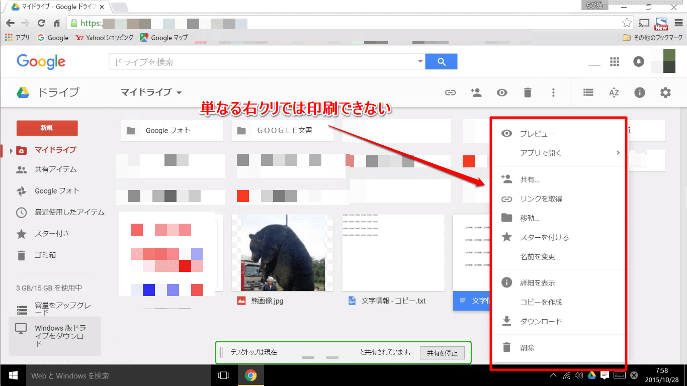
Task: Choose 名前を変更 in context menu
Action: (540, 257)
